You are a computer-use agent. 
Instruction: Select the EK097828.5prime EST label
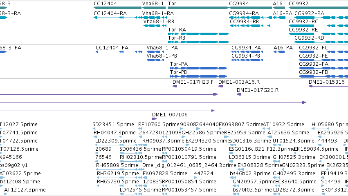[165, 174]
